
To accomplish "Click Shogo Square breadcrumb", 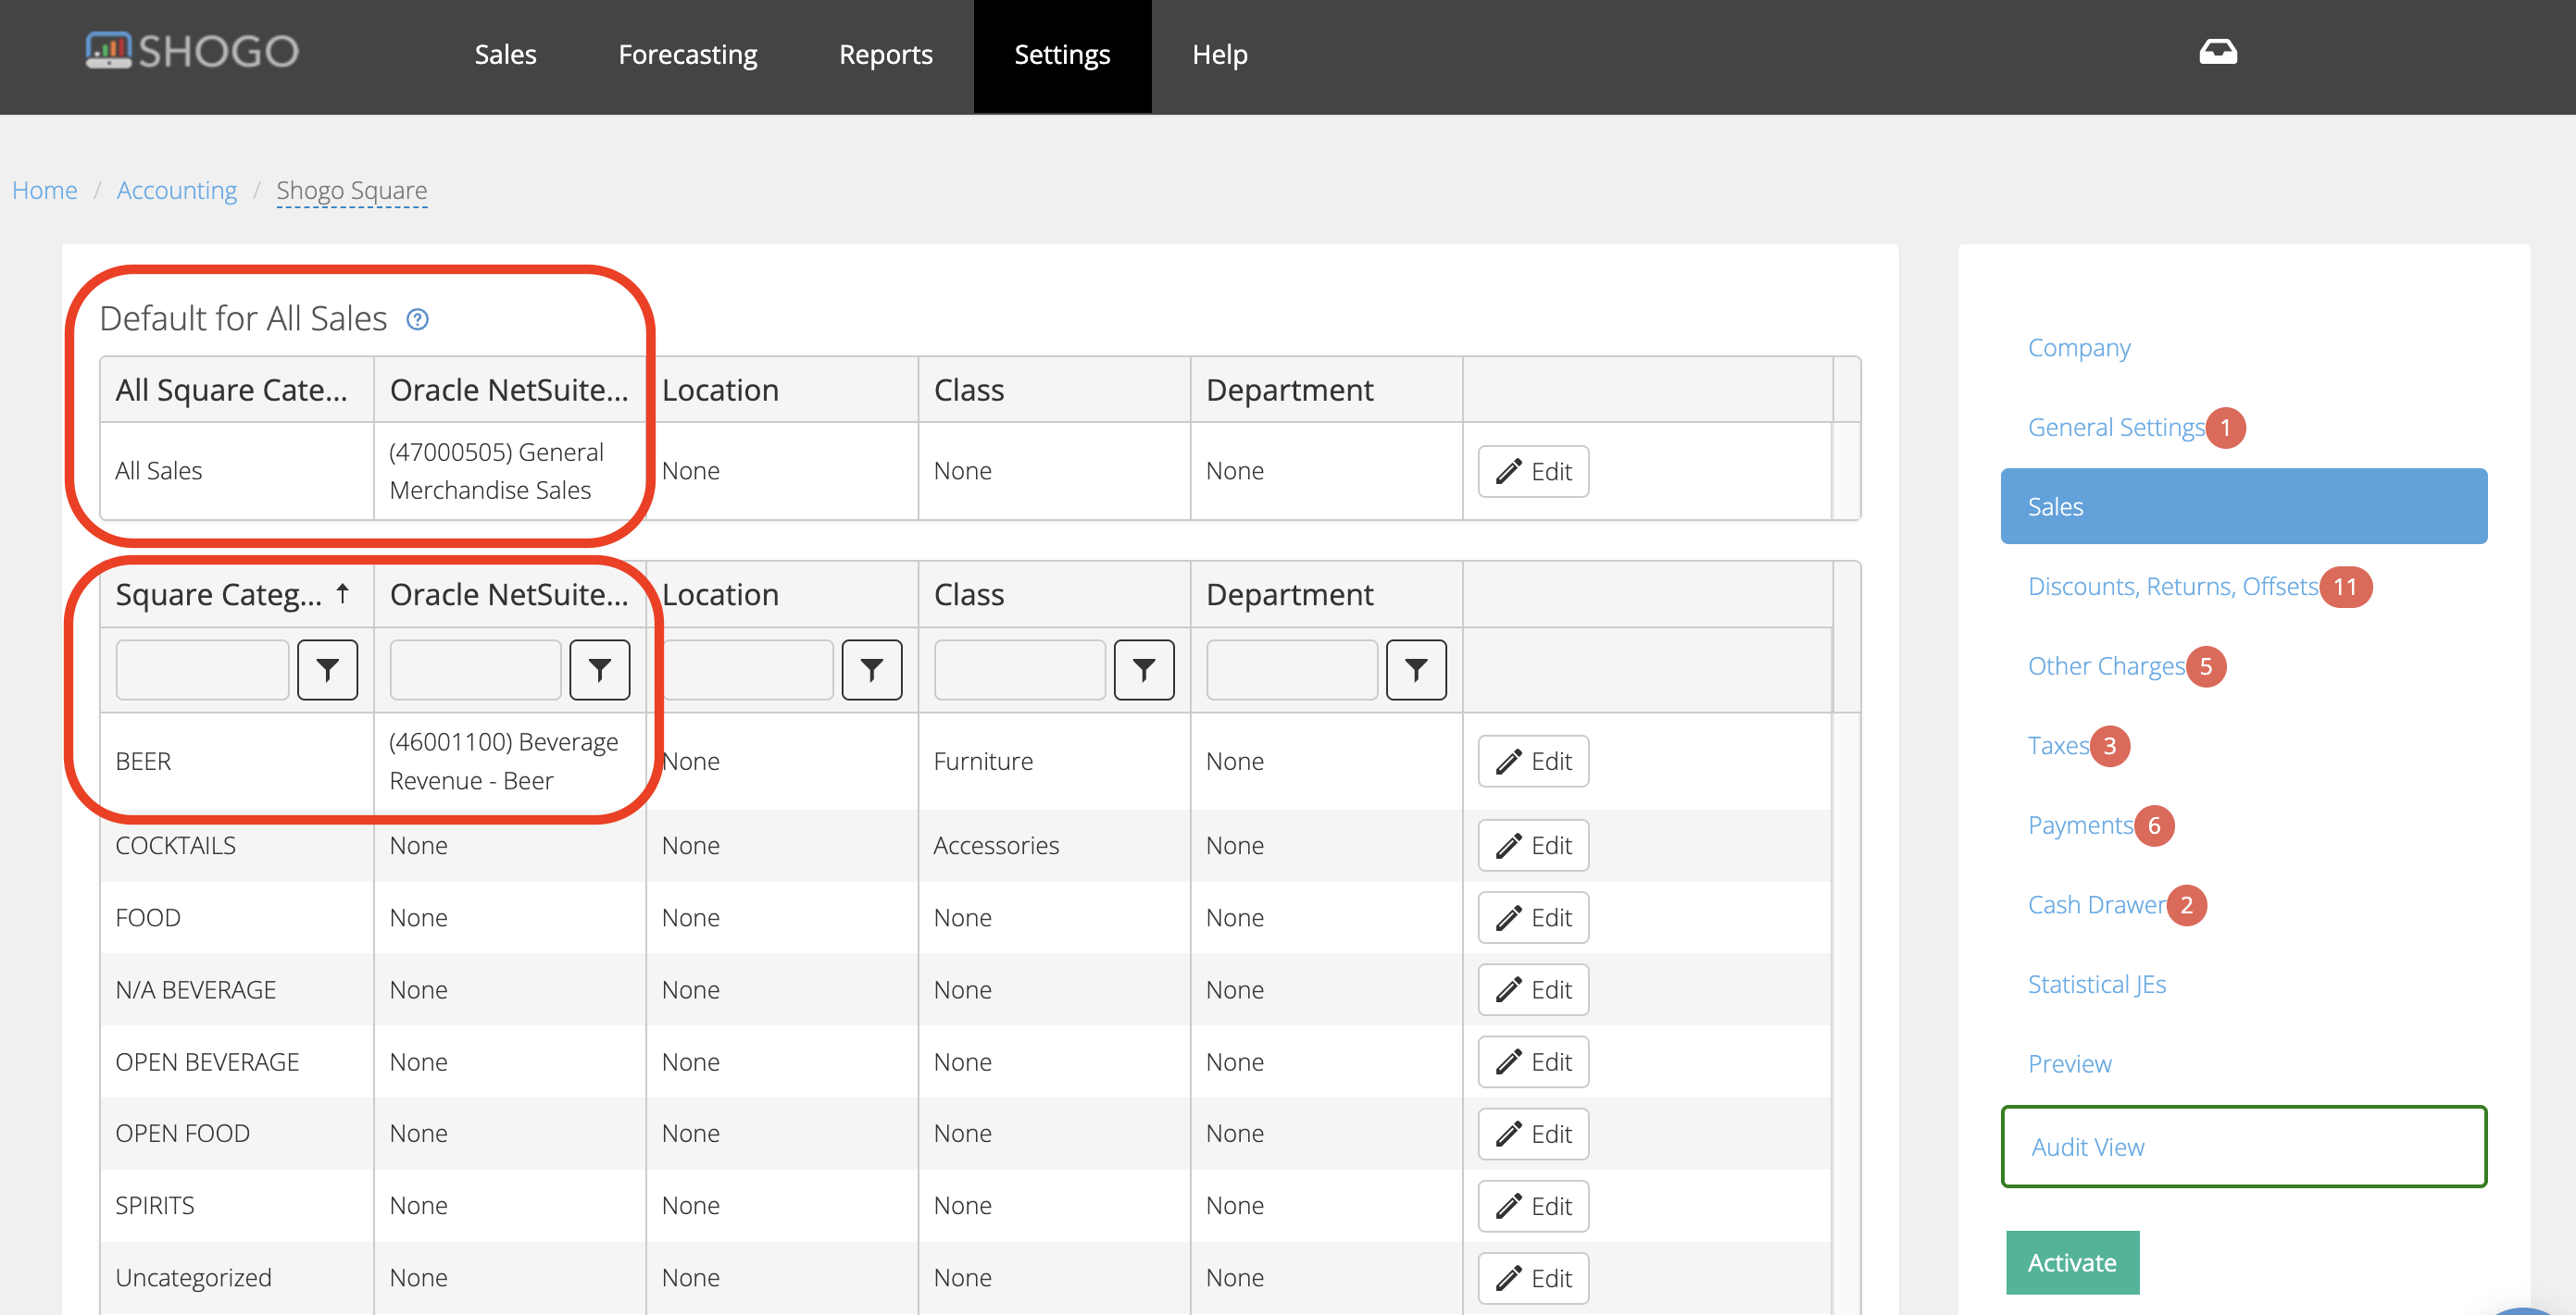I will click(352, 190).
